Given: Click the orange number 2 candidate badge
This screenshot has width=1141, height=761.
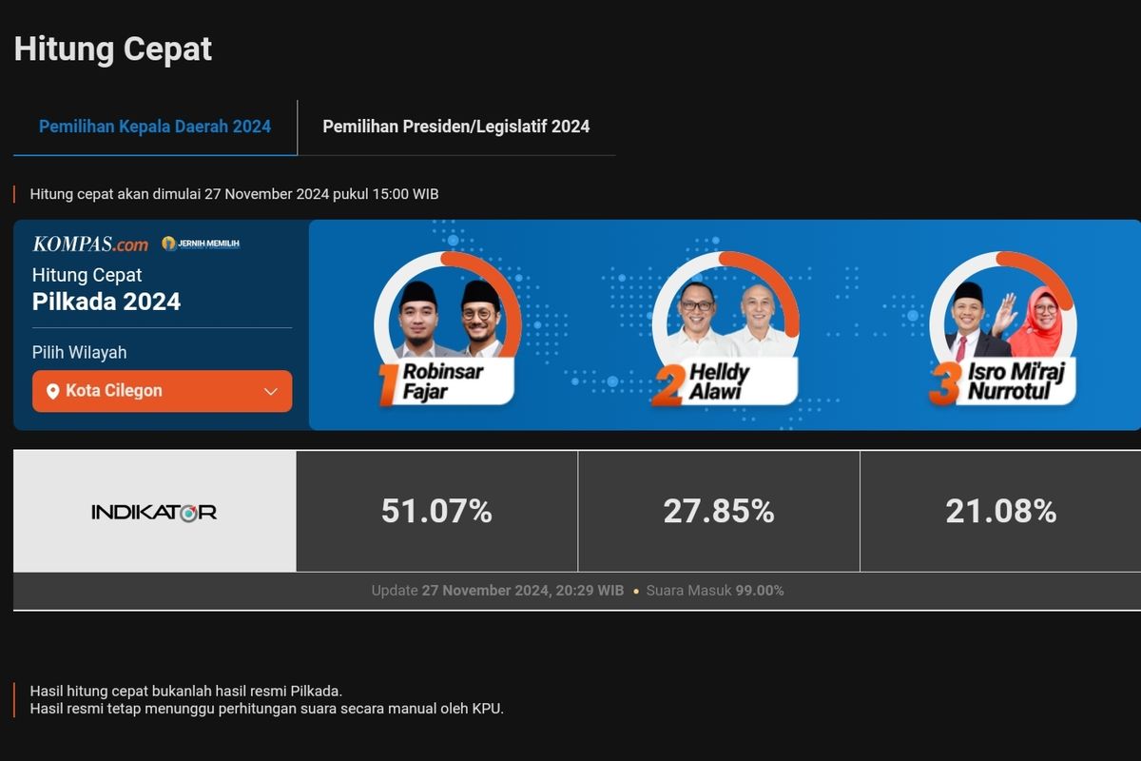Looking at the screenshot, I should 667,386.
